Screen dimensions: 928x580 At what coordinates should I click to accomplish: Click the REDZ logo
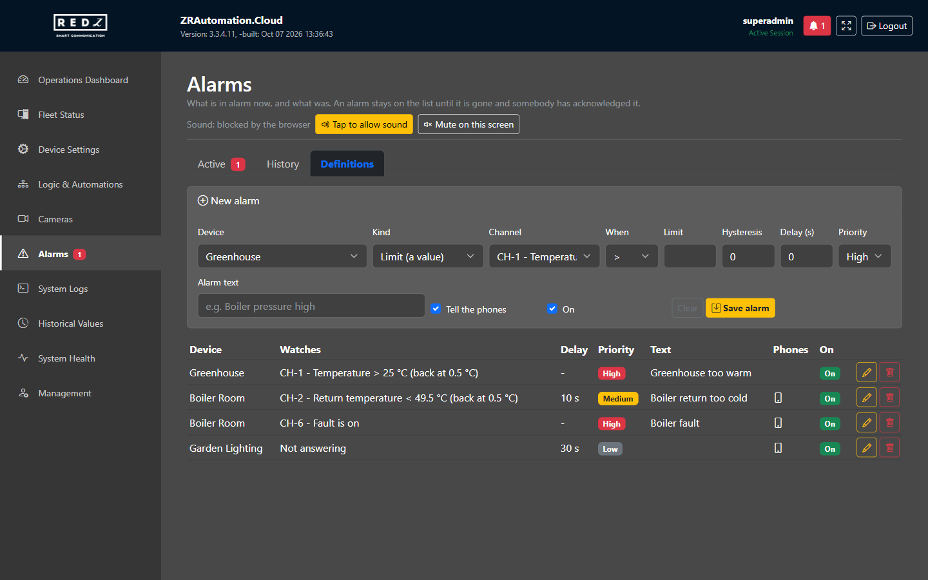[81, 26]
